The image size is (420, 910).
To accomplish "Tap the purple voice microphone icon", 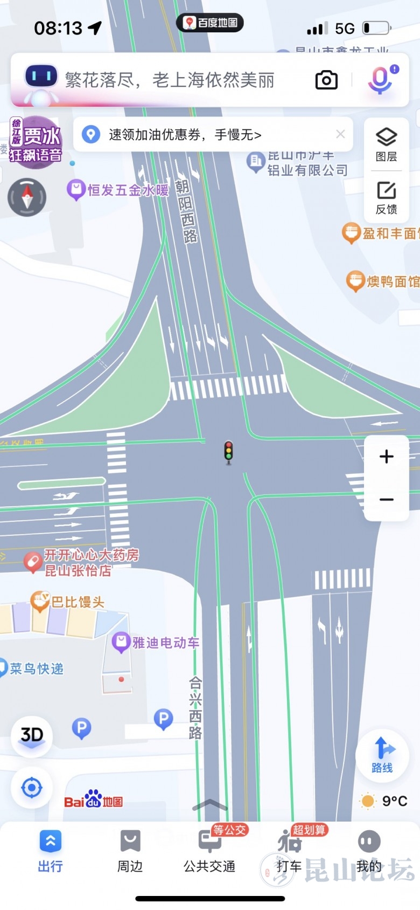I will click(x=382, y=79).
